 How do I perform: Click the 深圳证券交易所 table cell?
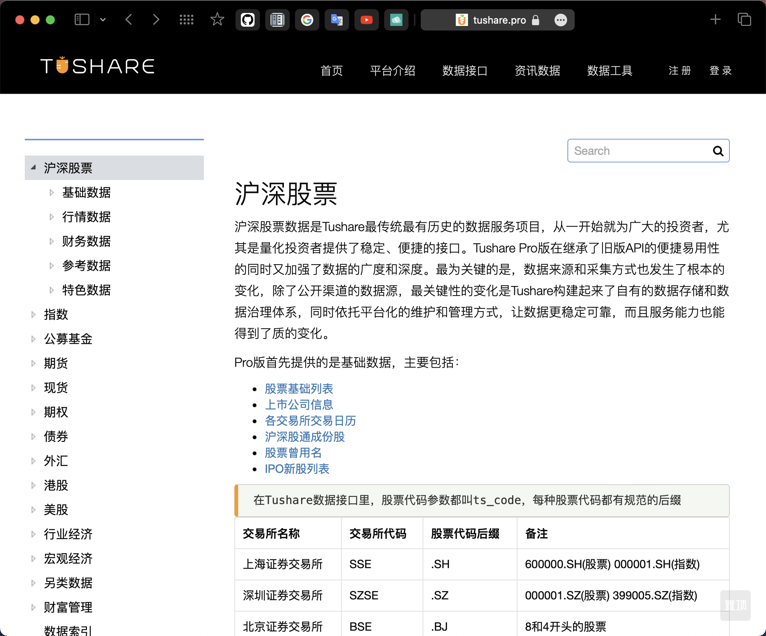tap(288, 596)
